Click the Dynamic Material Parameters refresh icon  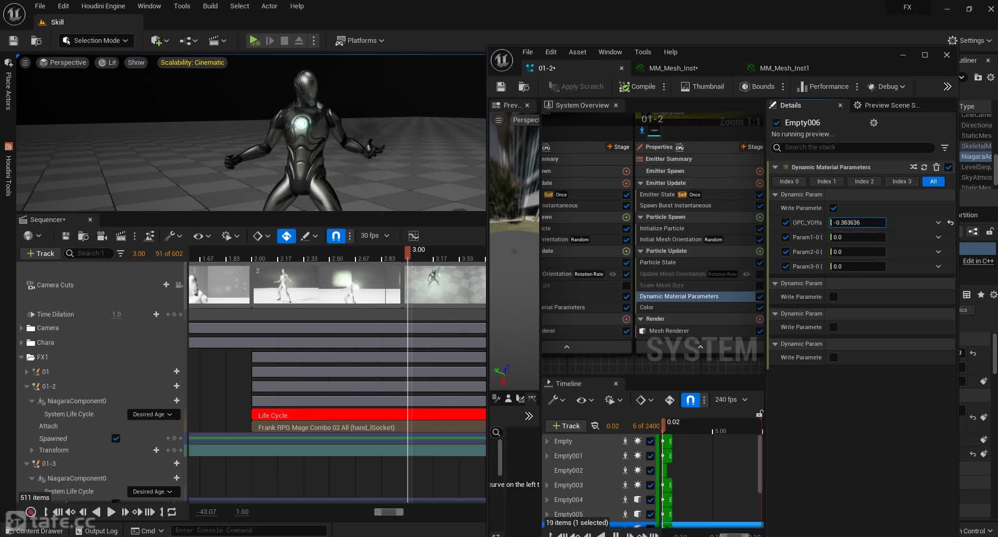924,167
